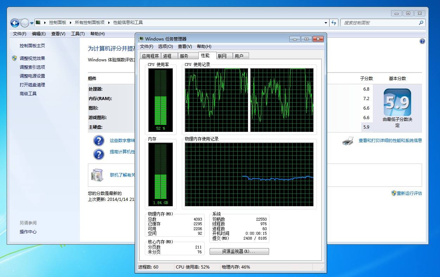
Task: Click the 物理内存使用记录 graph
Action: tap(249, 175)
